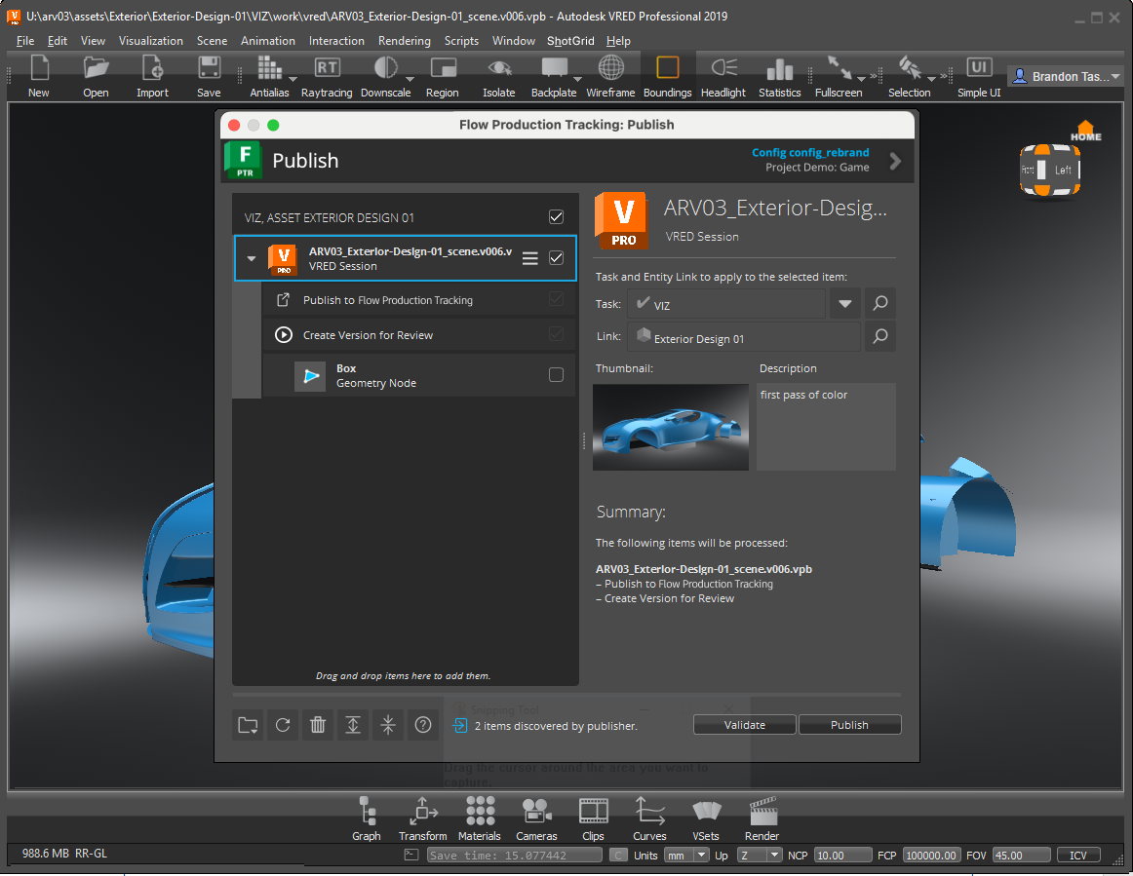Image resolution: width=1133 pixels, height=876 pixels.
Task: Click the Open file toolbar icon
Action: click(x=96, y=76)
